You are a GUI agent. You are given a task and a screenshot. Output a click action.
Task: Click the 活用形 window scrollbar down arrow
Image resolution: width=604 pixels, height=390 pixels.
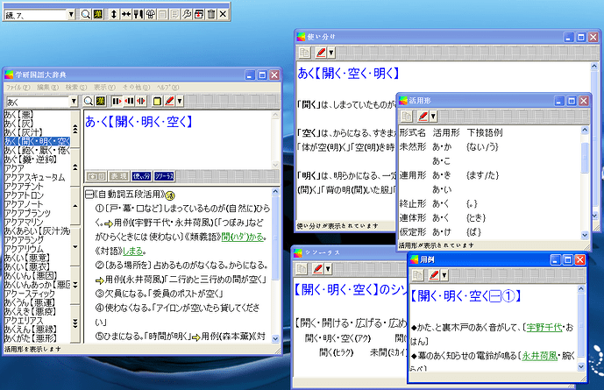(585, 235)
